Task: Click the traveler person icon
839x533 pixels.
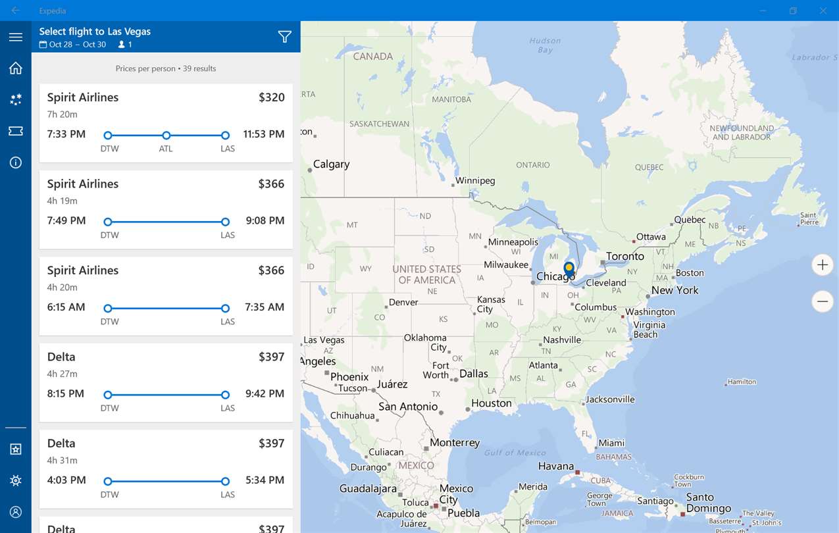Action: (121, 45)
